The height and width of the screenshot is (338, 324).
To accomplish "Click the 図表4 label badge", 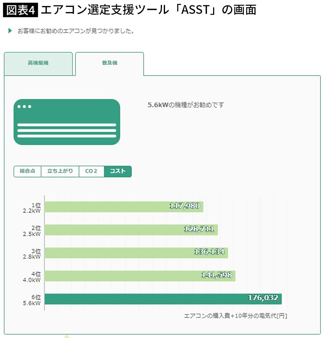I will [x=20, y=10].
